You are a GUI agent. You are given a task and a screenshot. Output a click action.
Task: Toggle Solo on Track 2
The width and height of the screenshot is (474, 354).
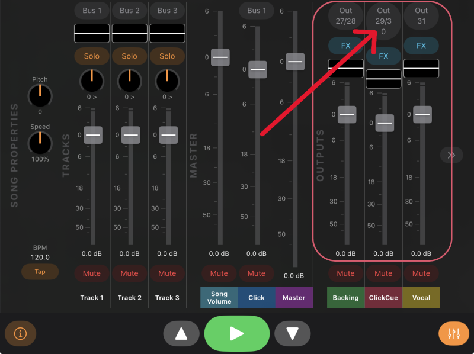point(129,56)
